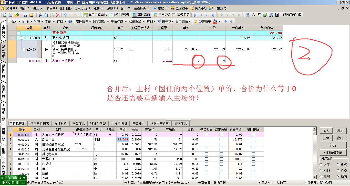The height and width of the screenshot is (186, 350).
Task: Click the green cube icon
Action: tap(265, 15)
